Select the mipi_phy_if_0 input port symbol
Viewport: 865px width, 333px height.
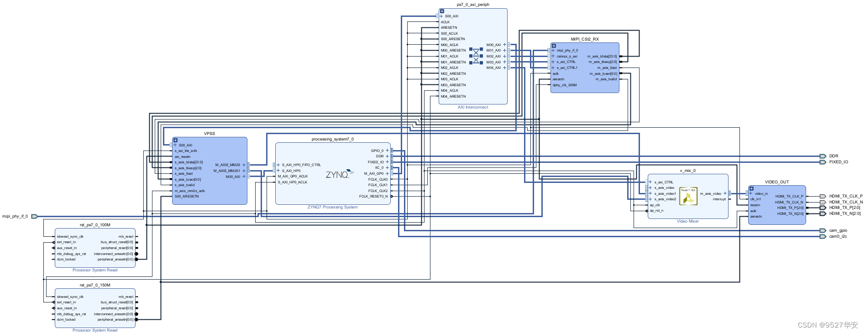34,216
